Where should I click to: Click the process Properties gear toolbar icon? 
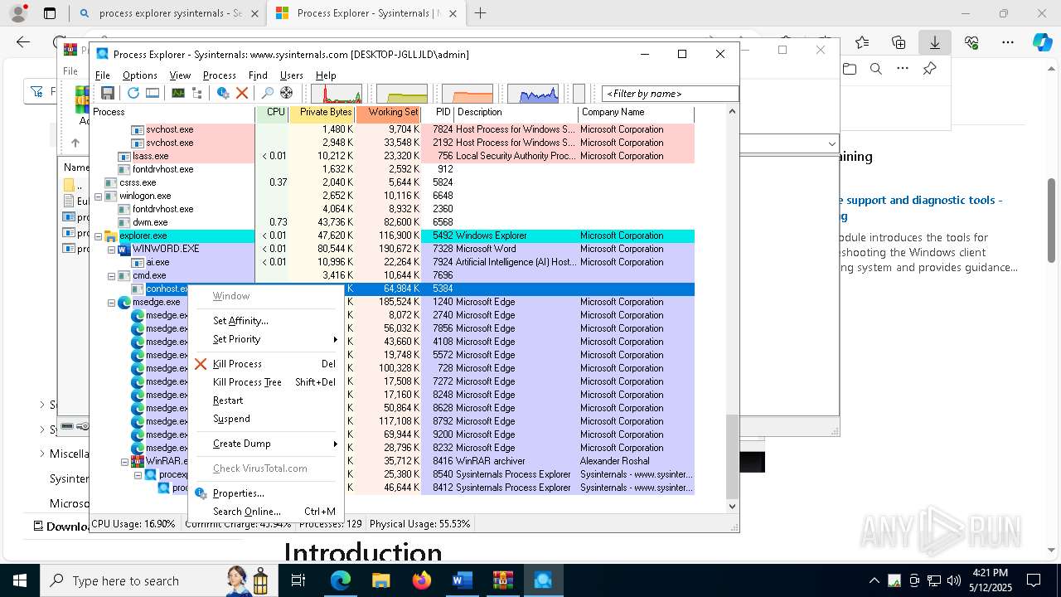222,93
